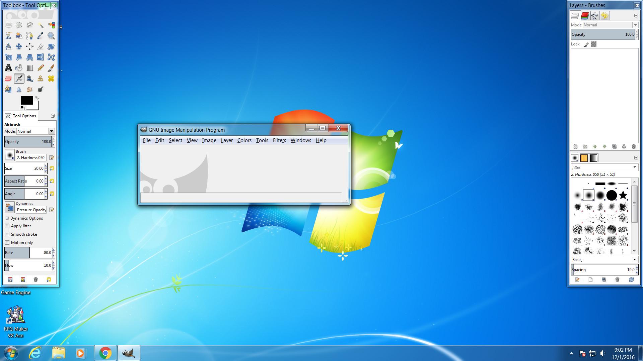
Task: Select the Bucket Fill tool
Action: click(x=19, y=68)
